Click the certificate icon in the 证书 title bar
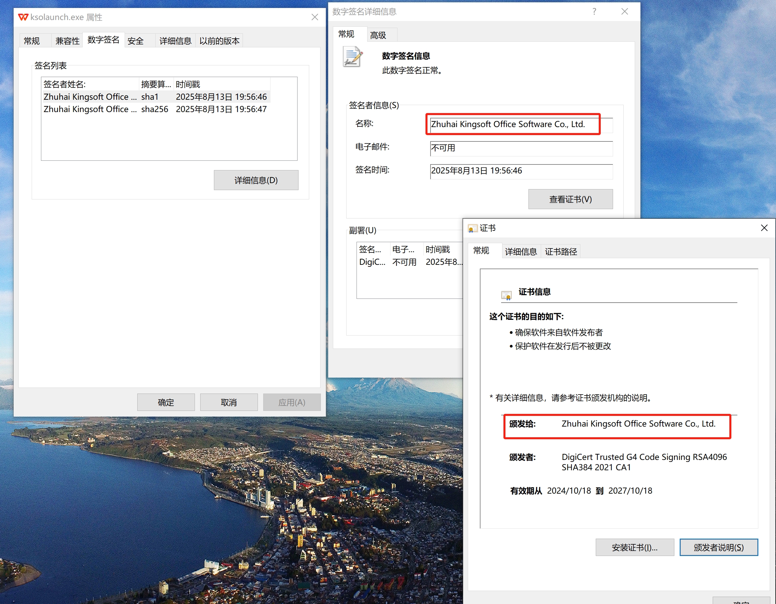The height and width of the screenshot is (604, 776). pyautogui.click(x=472, y=228)
